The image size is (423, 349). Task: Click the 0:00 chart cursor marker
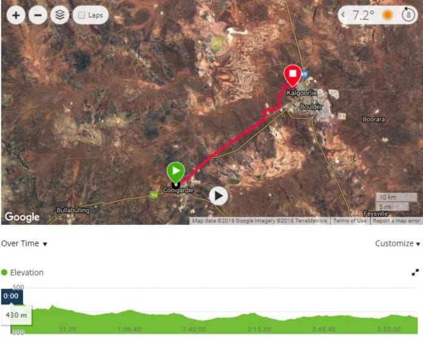click(x=12, y=296)
